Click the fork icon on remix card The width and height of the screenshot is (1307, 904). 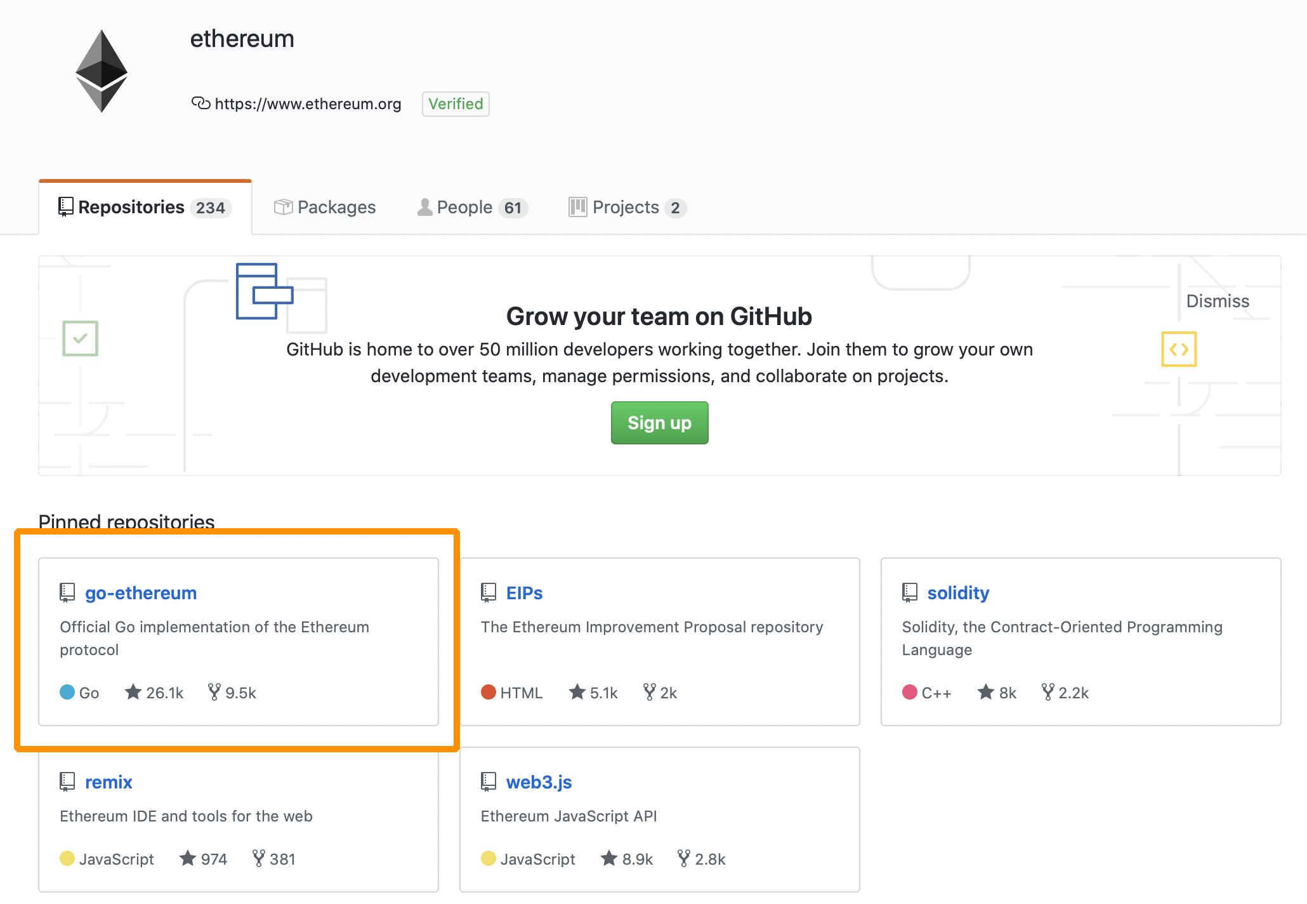(258, 858)
